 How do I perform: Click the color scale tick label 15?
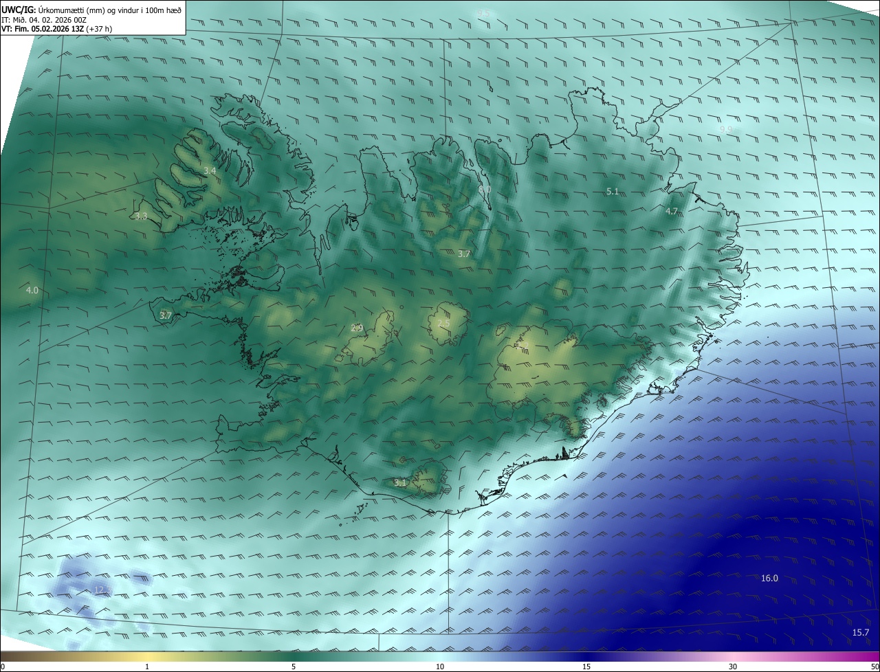[586, 667]
